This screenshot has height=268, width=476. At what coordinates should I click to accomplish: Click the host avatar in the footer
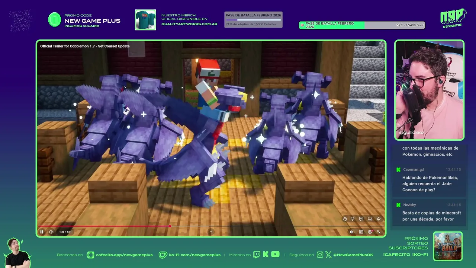pos(17,253)
